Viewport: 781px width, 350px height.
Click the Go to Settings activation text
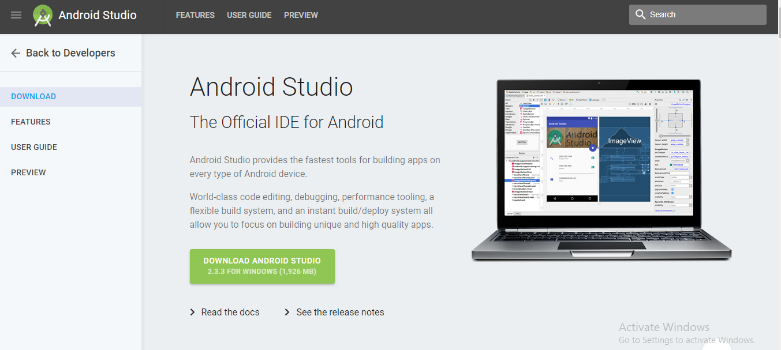(686, 340)
